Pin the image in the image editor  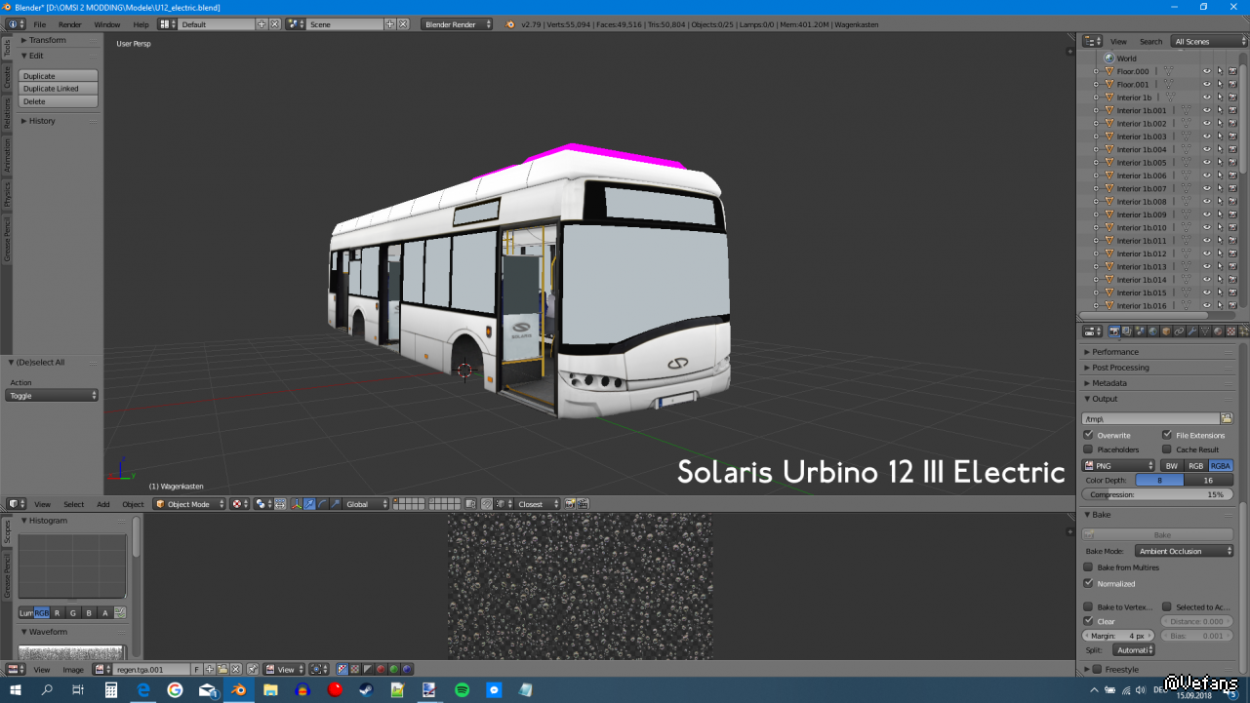click(252, 670)
